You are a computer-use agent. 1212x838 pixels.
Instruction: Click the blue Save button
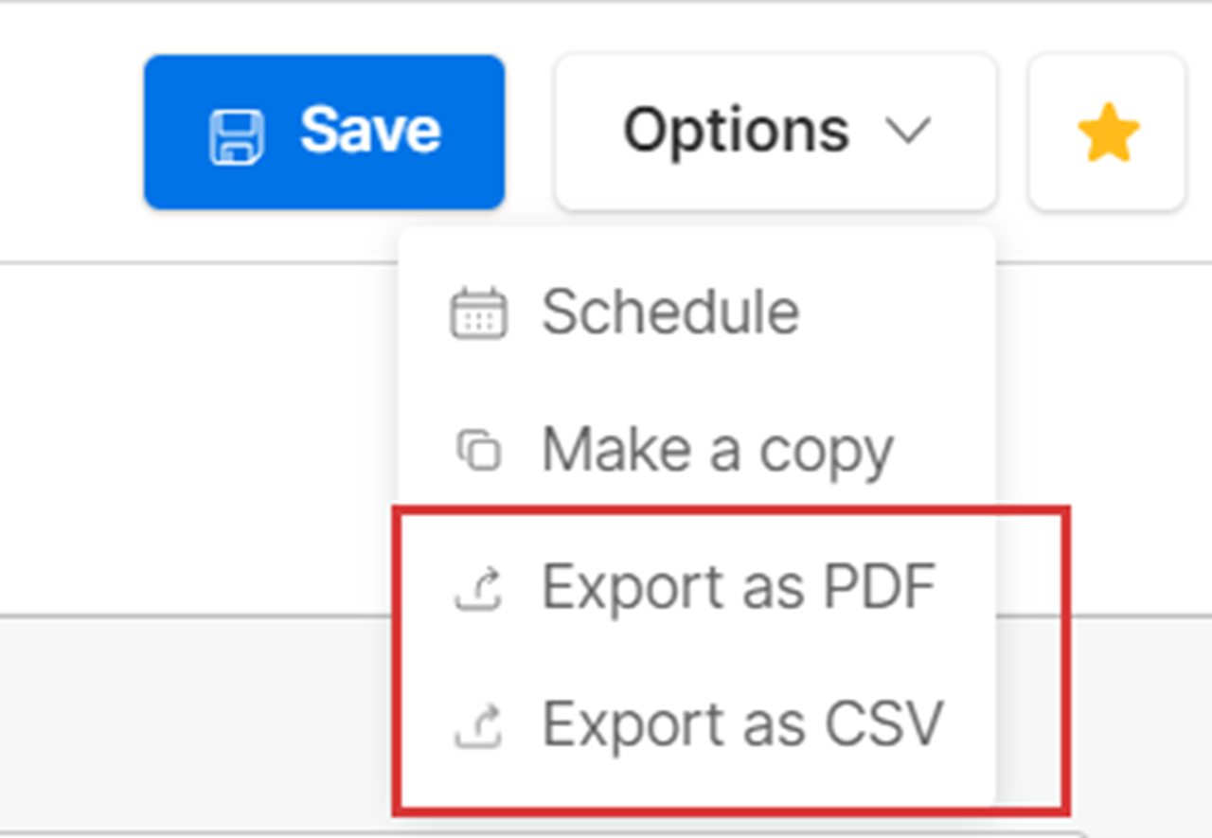pos(324,132)
